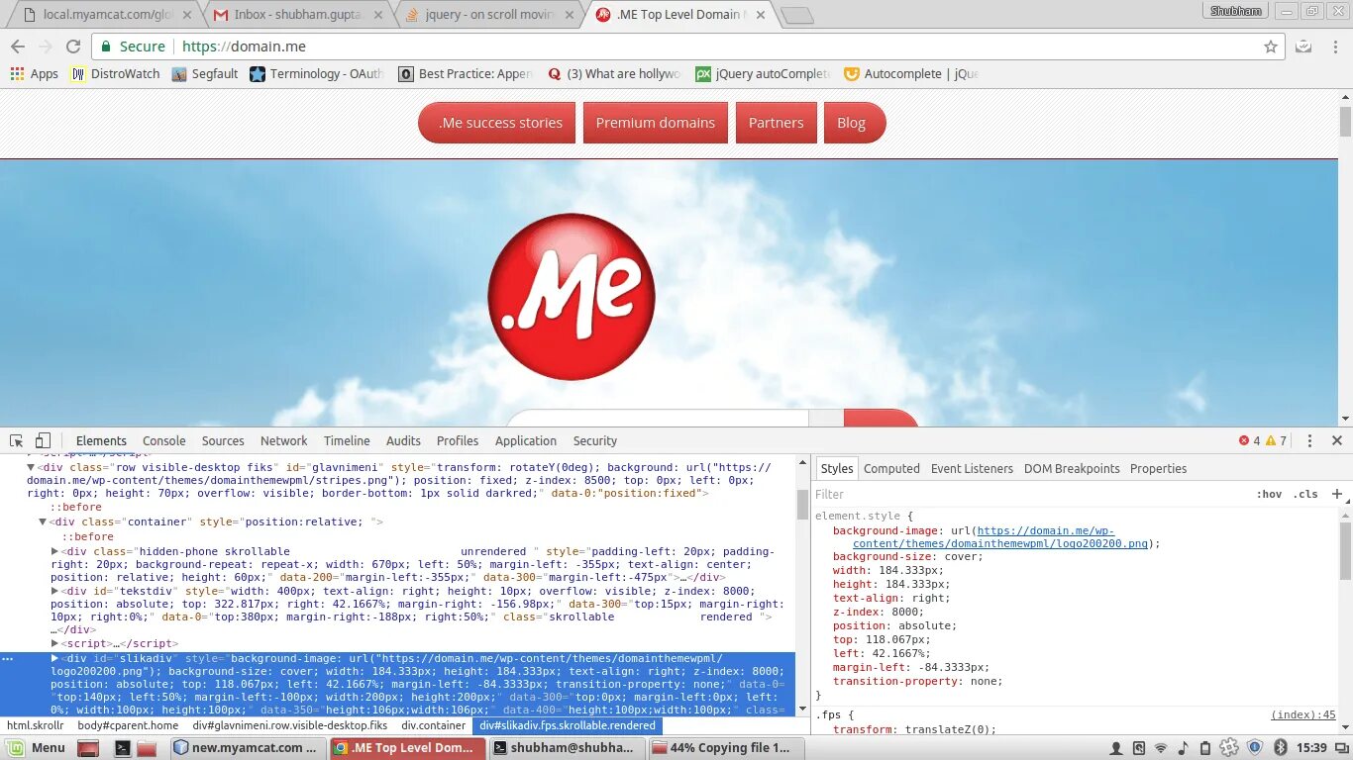Collapse the div#glavnimeni node
Screen dimensions: 1353x760
point(31,467)
